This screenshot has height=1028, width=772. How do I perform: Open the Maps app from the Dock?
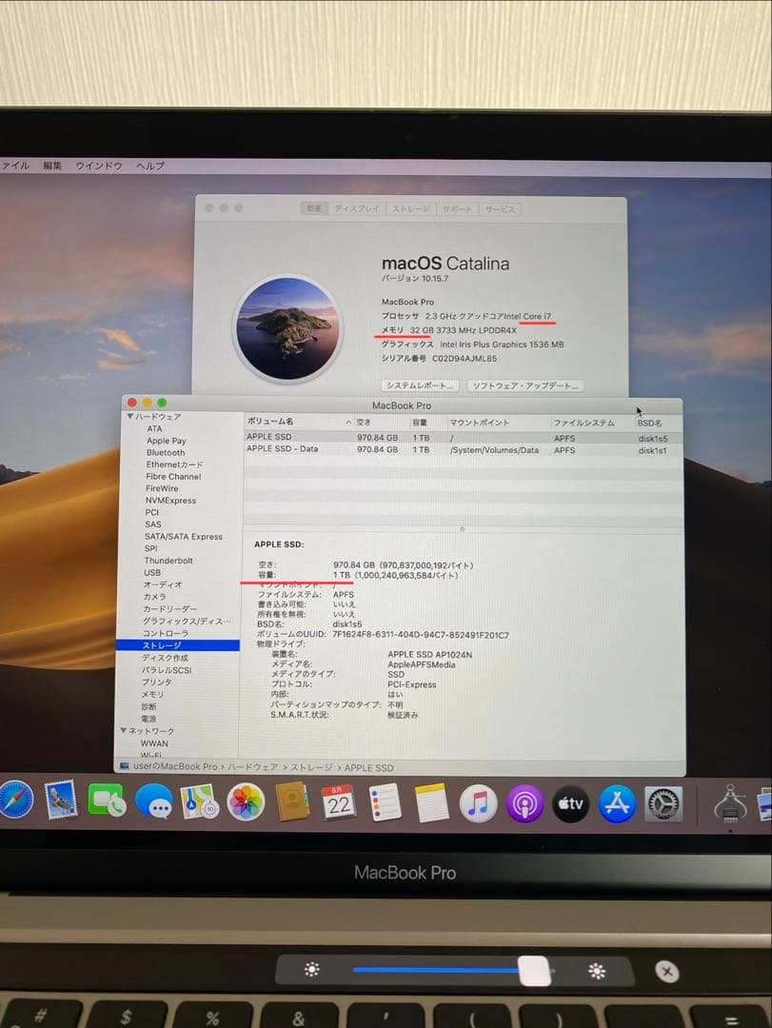click(198, 804)
